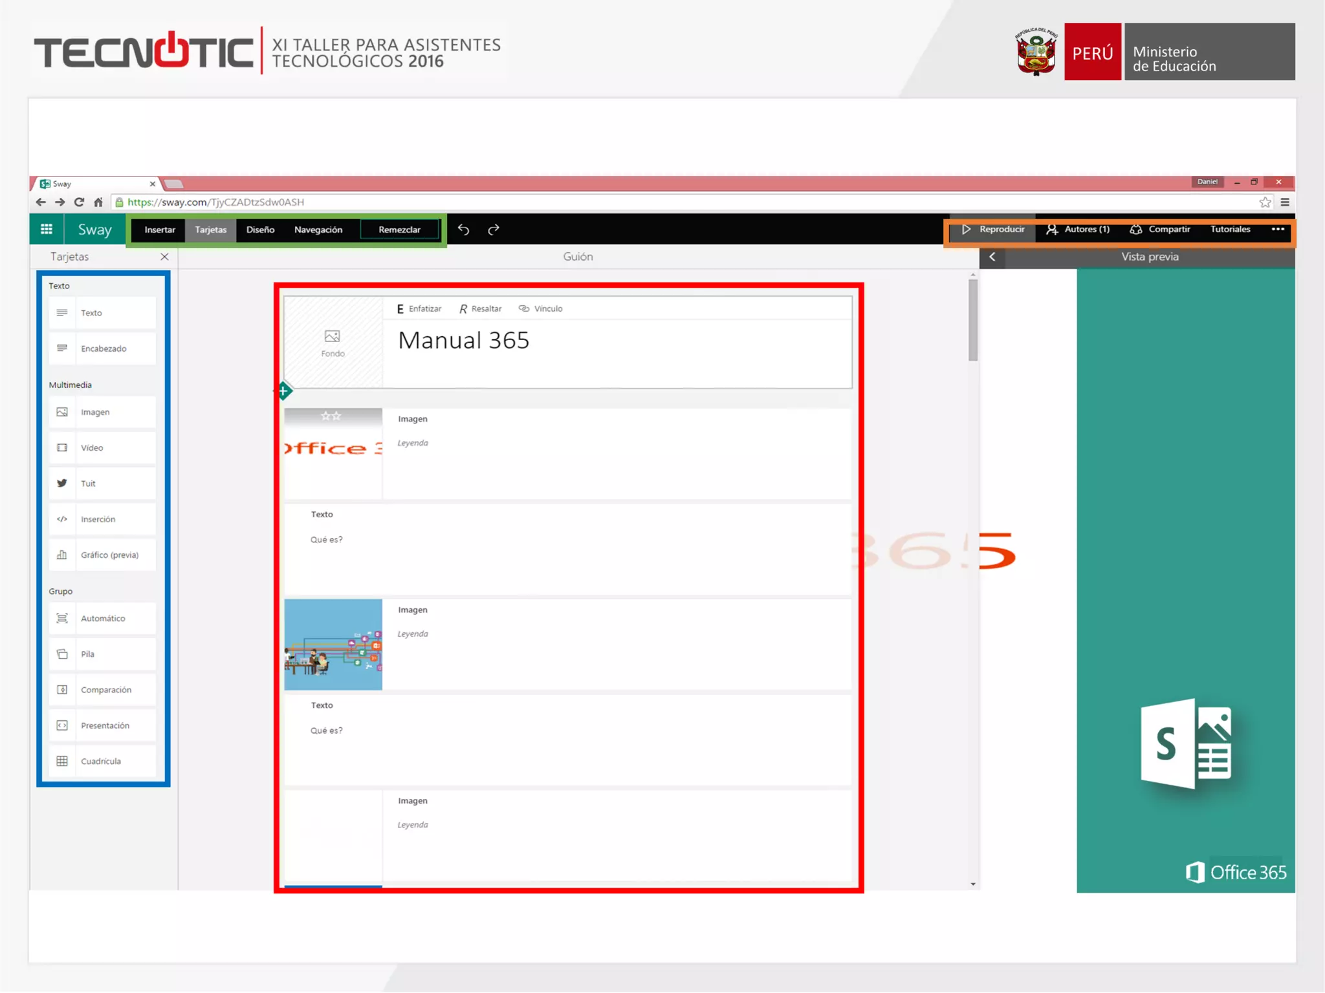The image size is (1325, 993).
Task: Add an Inserción embed card
Action: tap(102, 519)
